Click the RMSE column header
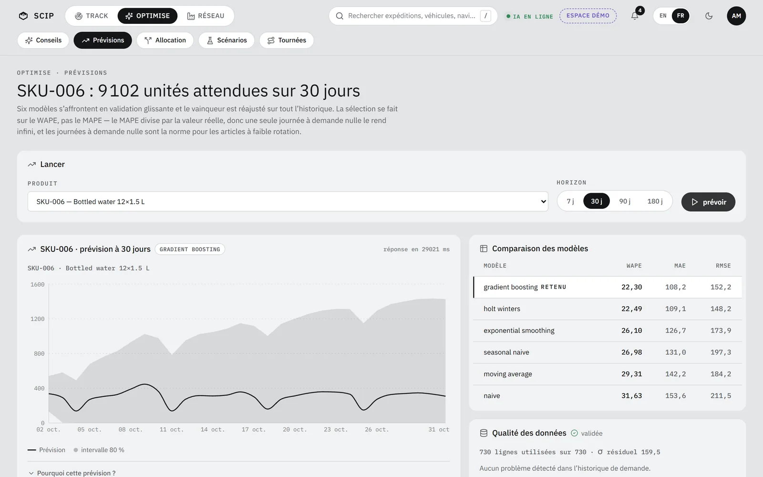Screen dimensions: 763x477 point(723,266)
